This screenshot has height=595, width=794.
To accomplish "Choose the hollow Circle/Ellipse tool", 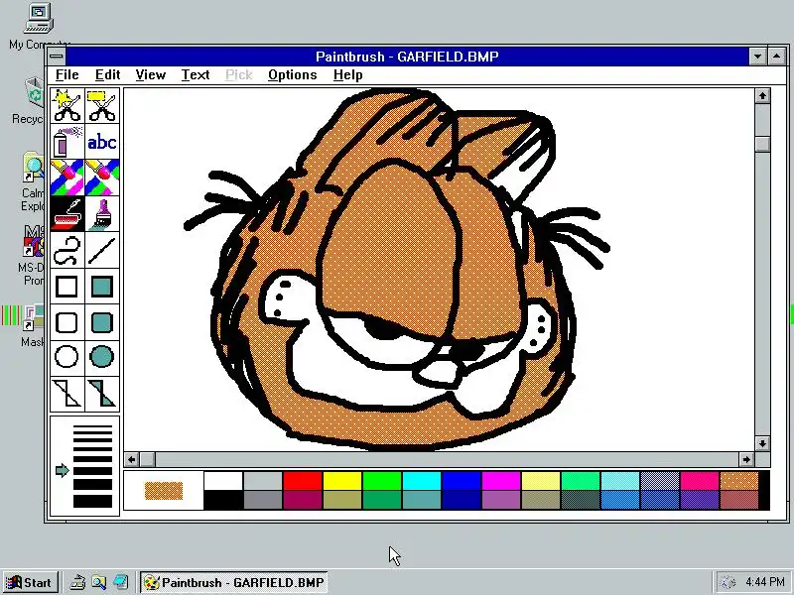I will coord(66,357).
